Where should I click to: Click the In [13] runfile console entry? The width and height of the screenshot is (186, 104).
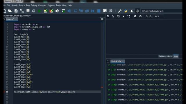(145, 100)
